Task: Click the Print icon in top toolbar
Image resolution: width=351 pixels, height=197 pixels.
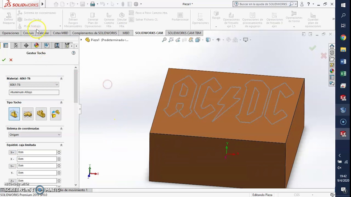Action: point(92,4)
